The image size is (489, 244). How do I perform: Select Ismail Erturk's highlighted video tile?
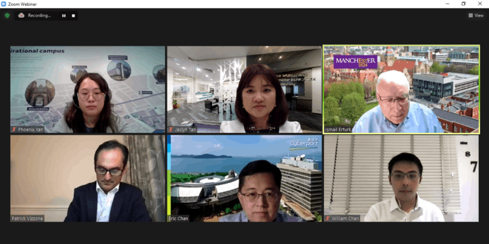point(401,90)
